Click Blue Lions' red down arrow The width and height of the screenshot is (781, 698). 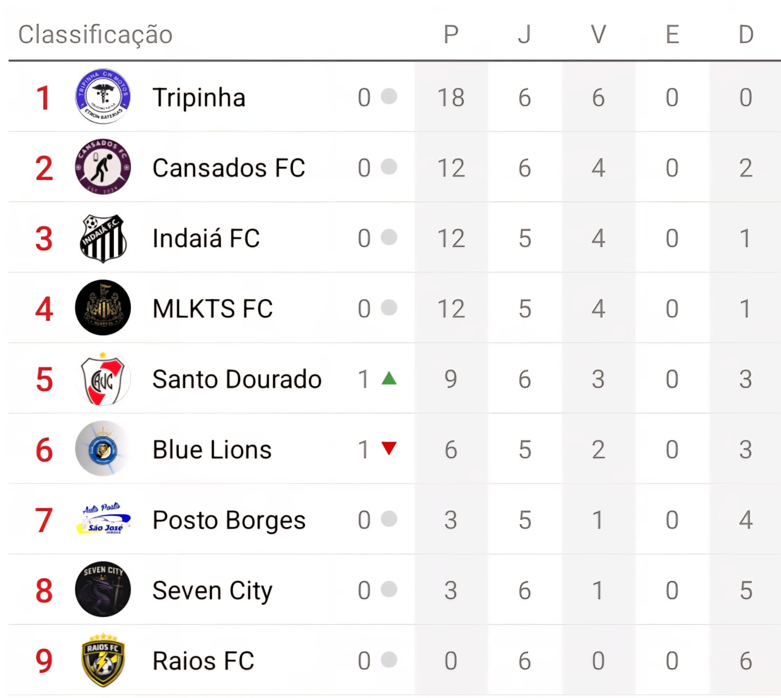[x=389, y=448]
